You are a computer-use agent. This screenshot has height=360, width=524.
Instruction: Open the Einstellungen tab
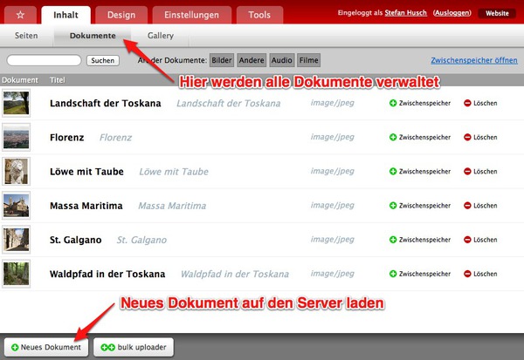(x=191, y=15)
